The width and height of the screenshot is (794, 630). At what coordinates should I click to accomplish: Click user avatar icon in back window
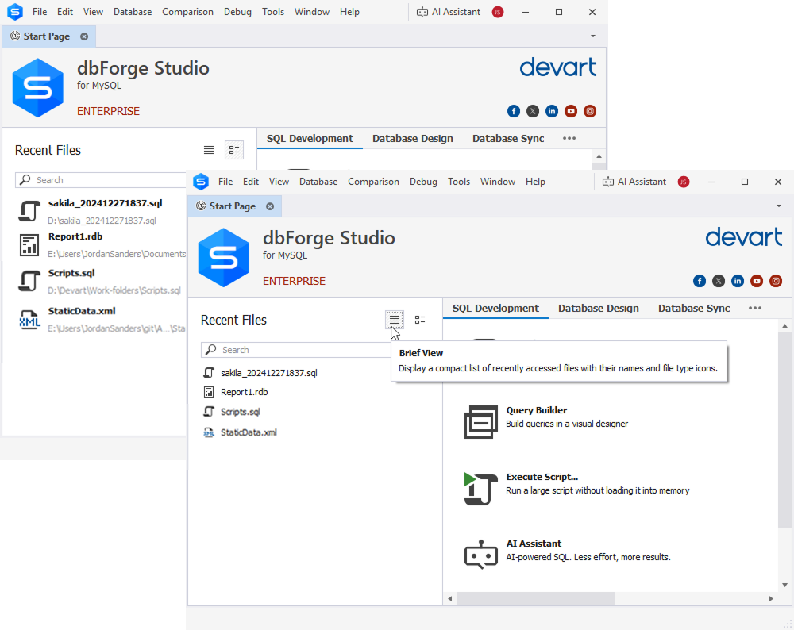[x=498, y=12]
